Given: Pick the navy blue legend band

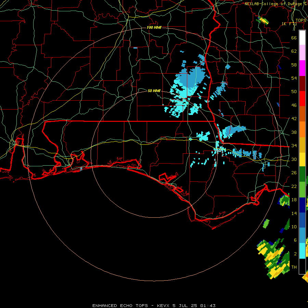Looking at the screenshot, I should click(x=302, y=205).
